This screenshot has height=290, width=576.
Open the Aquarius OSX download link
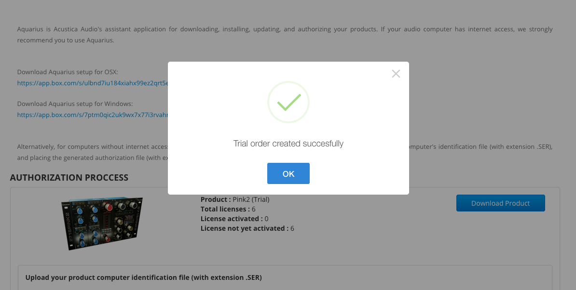point(92,83)
